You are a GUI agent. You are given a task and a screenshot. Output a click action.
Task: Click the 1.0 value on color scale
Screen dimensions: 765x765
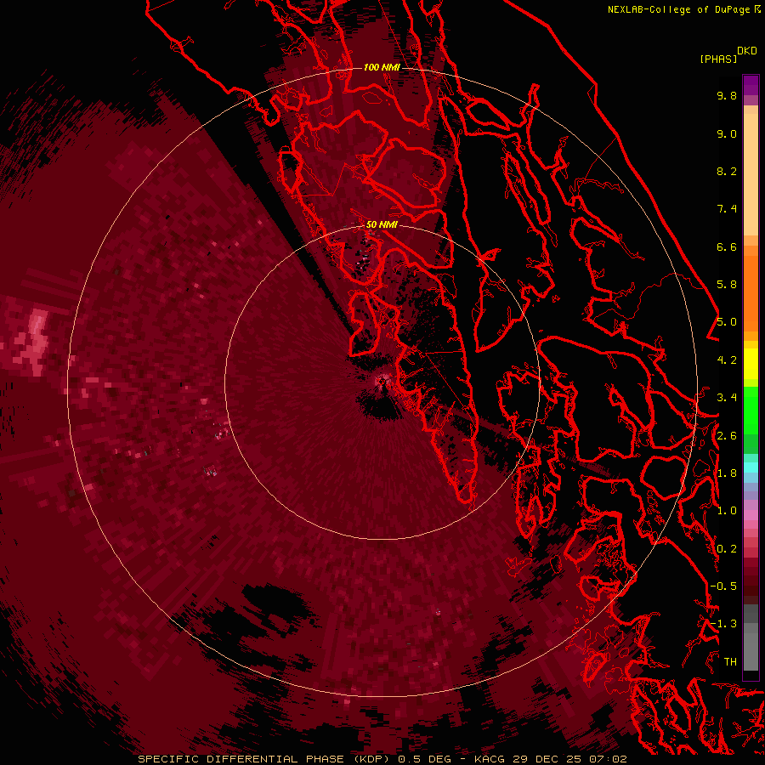(727, 511)
